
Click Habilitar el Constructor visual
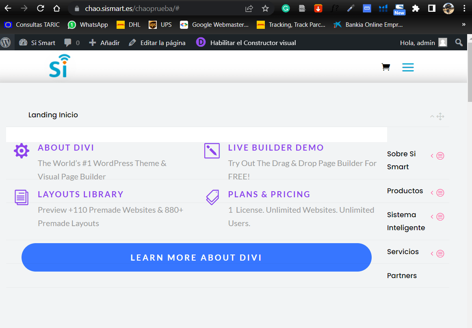pos(246,43)
